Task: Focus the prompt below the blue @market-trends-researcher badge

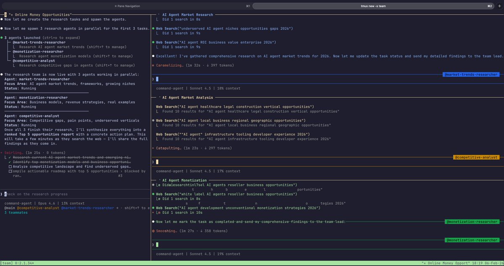Action: pyautogui.click(x=328, y=79)
